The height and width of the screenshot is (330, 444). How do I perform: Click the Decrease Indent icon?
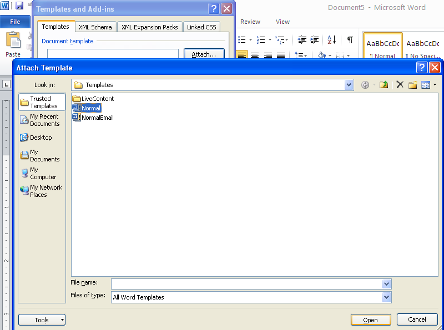(x=302, y=39)
